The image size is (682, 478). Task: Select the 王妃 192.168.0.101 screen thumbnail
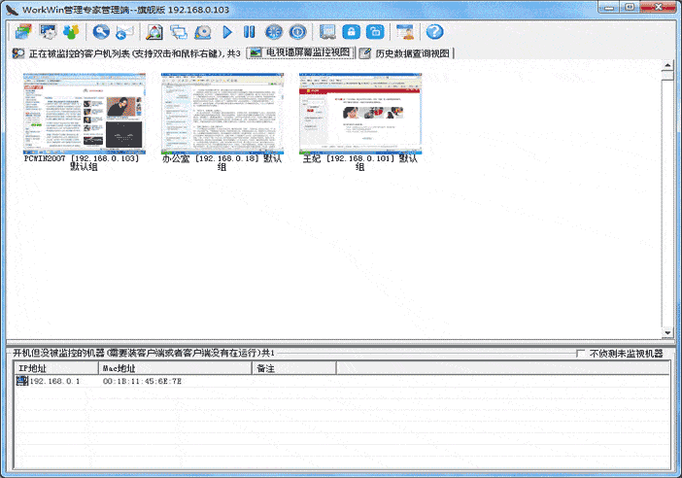coord(360,114)
